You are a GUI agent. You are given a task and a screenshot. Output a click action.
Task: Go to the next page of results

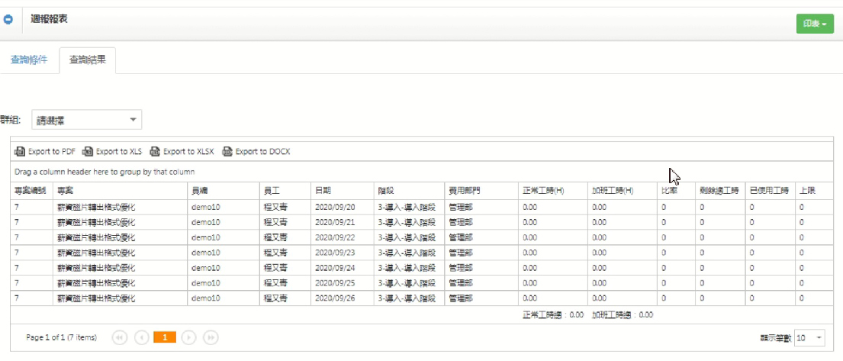click(x=189, y=337)
